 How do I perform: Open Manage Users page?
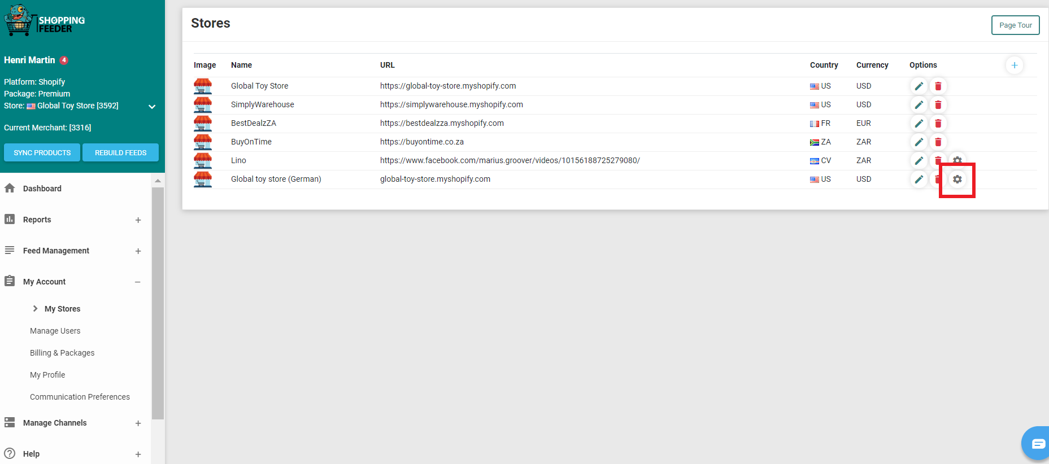[x=55, y=331]
